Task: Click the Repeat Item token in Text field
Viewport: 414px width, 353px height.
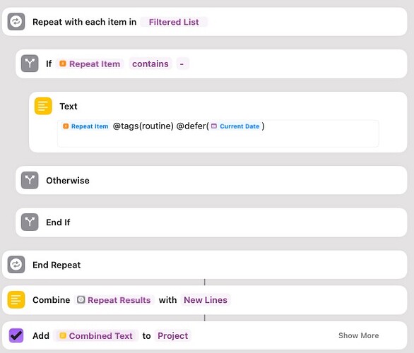Action: pyautogui.click(x=85, y=126)
